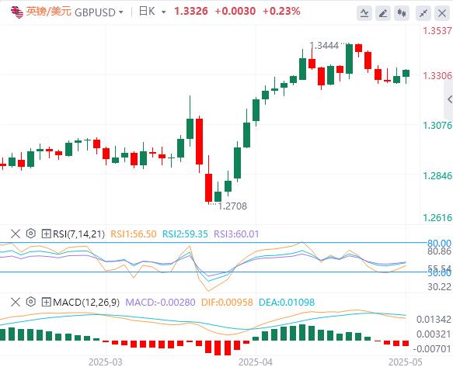The width and height of the screenshot is (453, 367).
Task: Click the DIF:0.00958 value
Action: pyautogui.click(x=227, y=303)
